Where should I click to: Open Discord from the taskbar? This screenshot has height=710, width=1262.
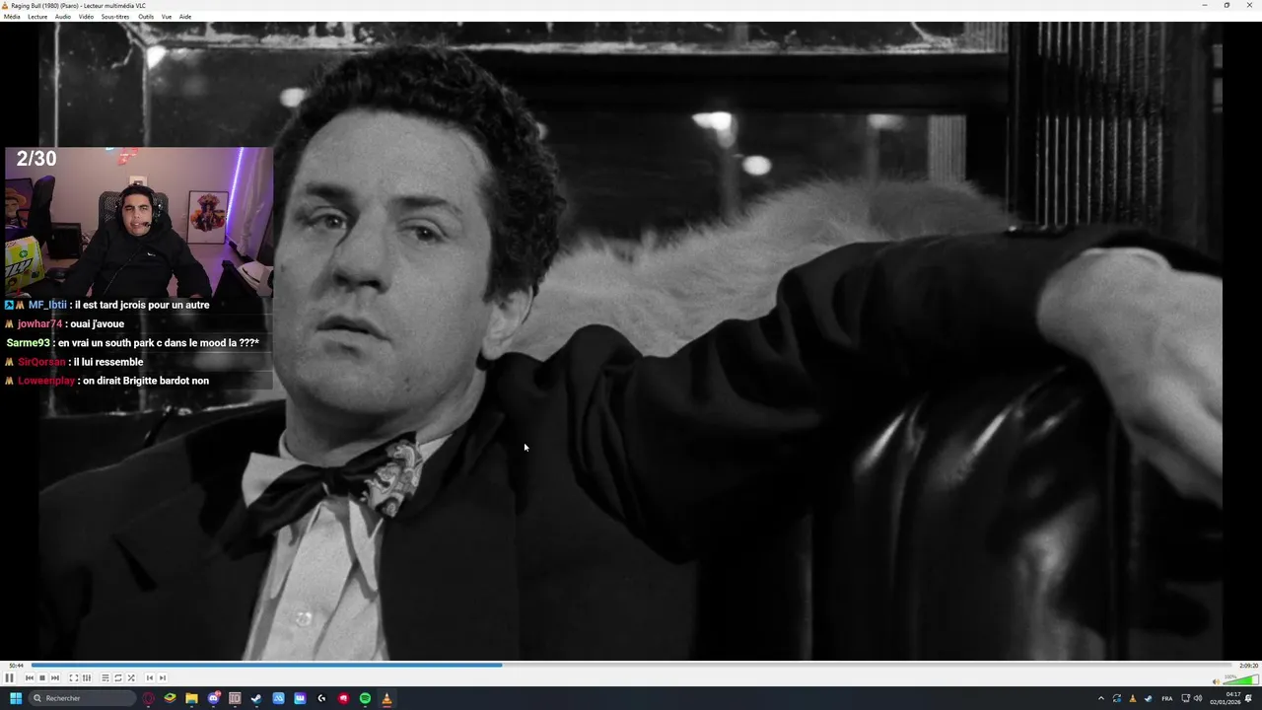pyautogui.click(x=213, y=698)
